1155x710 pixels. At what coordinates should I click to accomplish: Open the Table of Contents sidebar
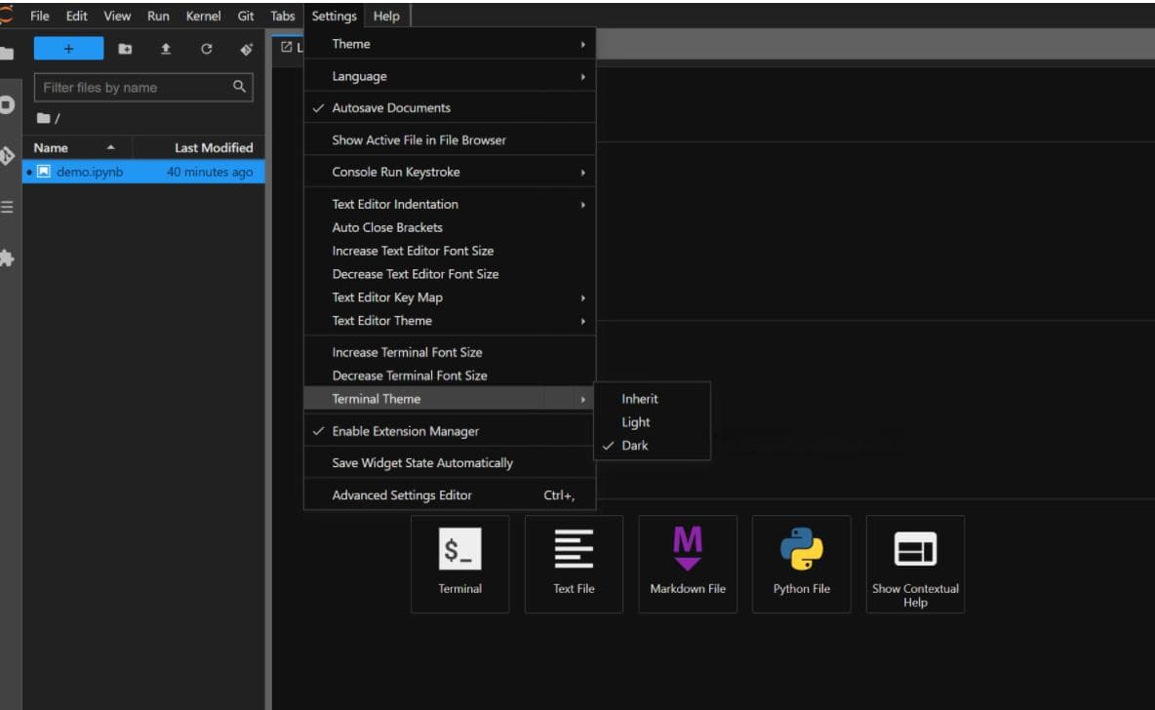(7, 207)
